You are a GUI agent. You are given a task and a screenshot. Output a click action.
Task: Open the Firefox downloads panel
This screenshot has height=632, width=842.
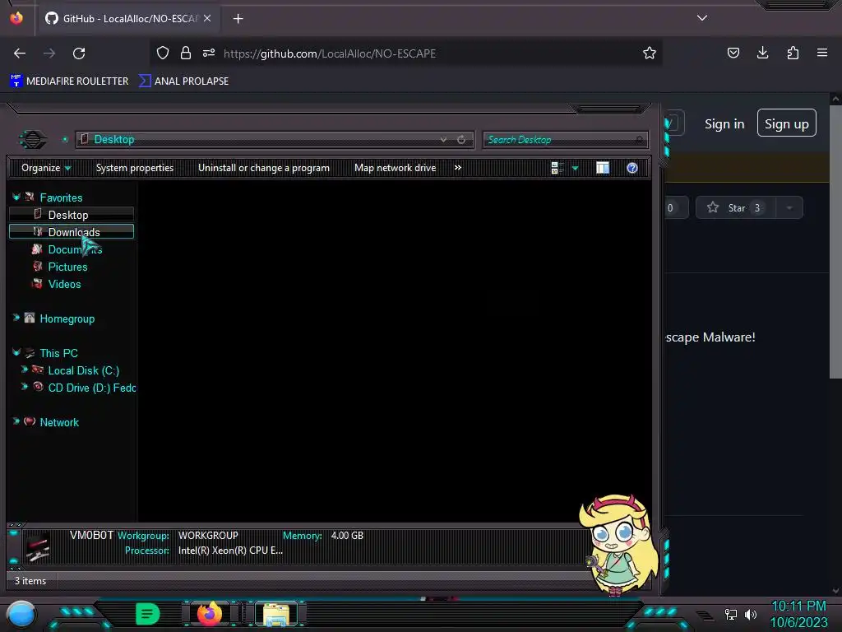[x=762, y=53]
